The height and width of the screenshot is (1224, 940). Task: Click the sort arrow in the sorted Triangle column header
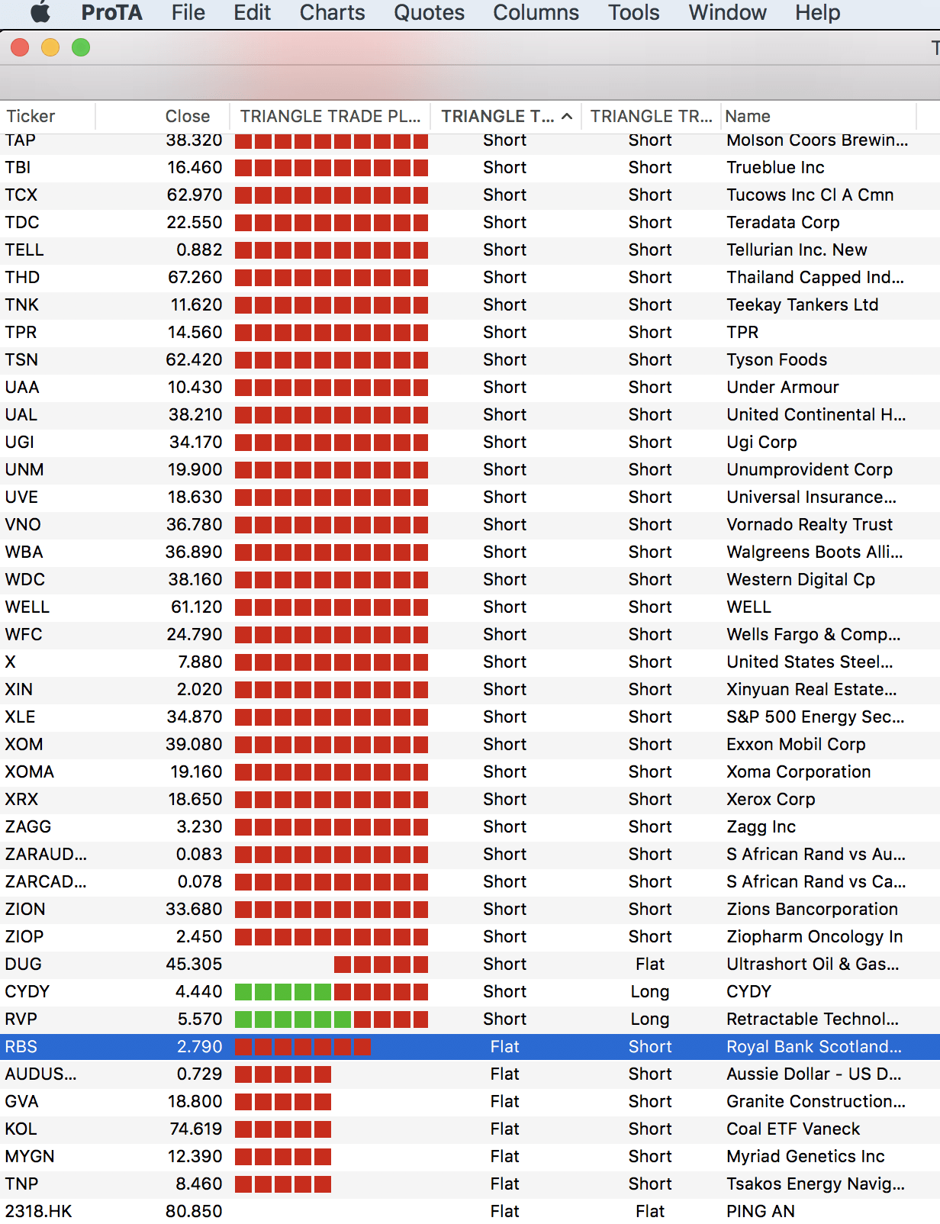pos(567,116)
